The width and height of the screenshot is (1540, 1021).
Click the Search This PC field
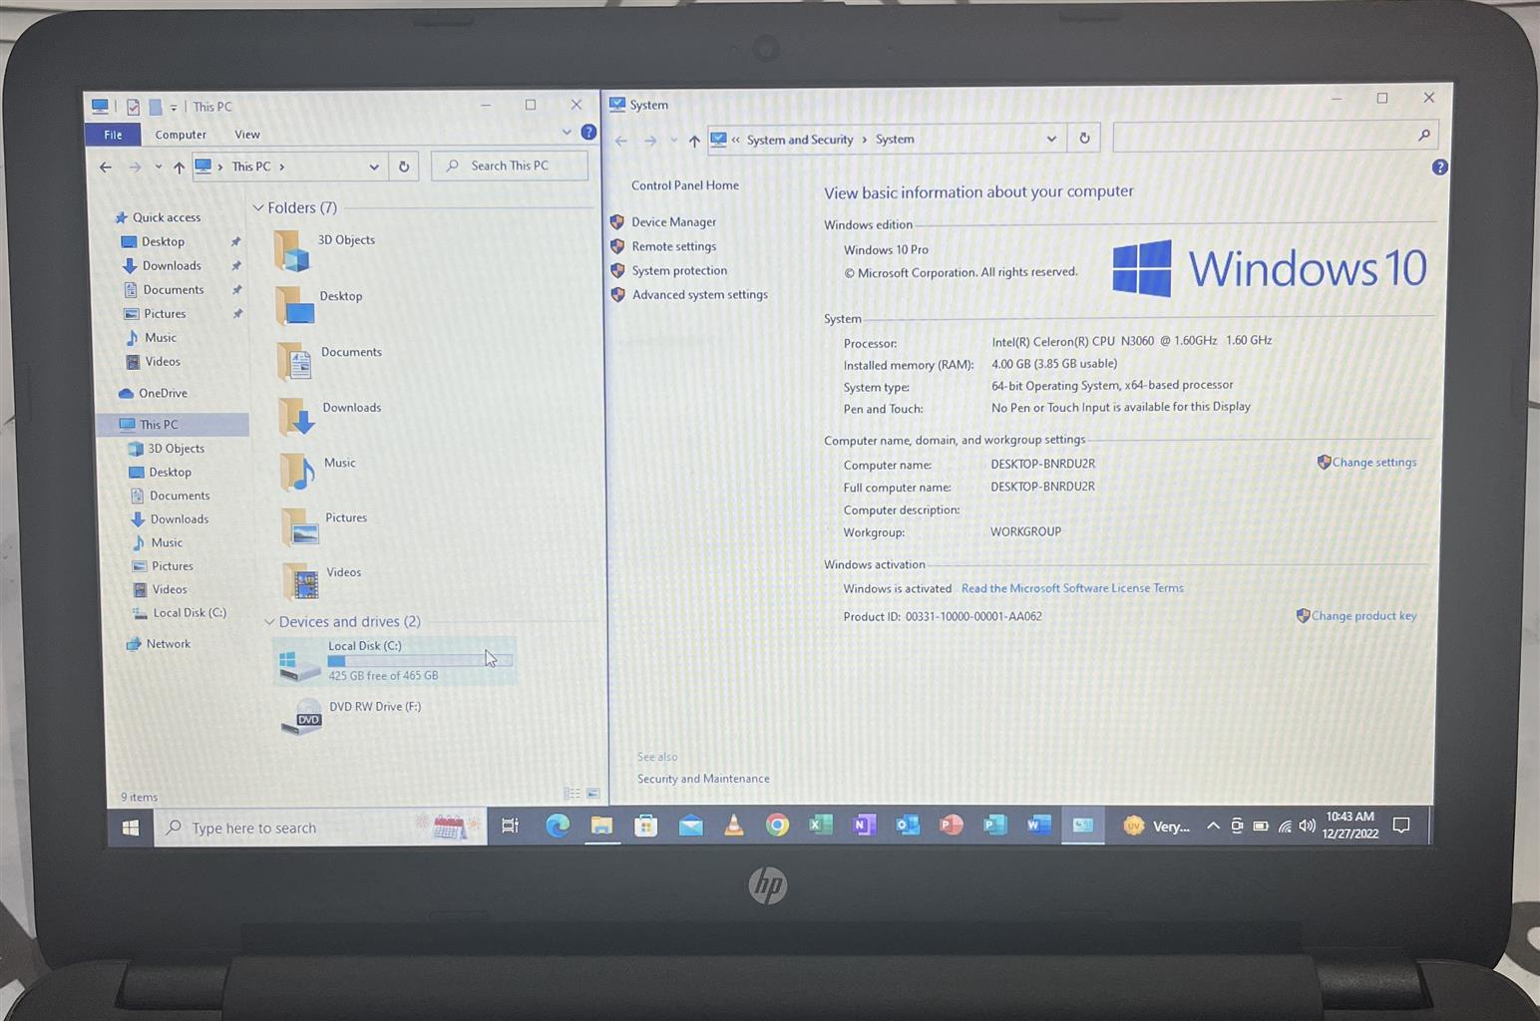coord(510,166)
